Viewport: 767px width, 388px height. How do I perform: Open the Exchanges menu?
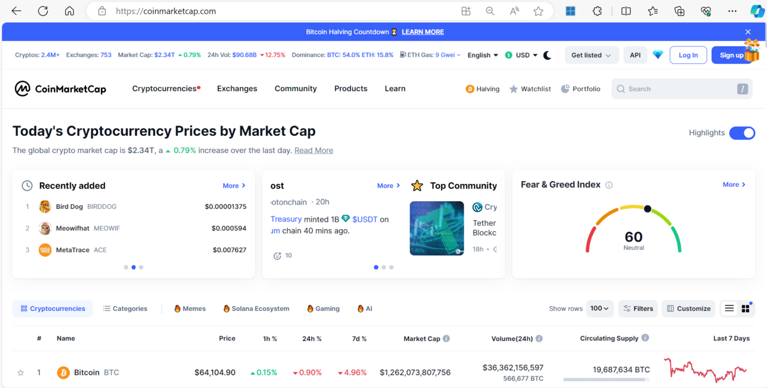237,88
